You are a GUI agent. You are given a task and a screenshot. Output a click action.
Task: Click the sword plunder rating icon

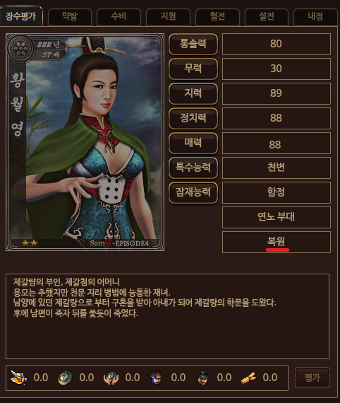click(18, 378)
